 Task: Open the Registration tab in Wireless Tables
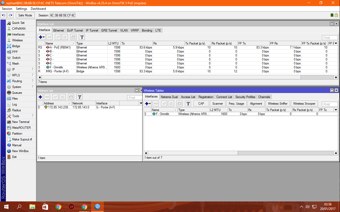pos(206,97)
